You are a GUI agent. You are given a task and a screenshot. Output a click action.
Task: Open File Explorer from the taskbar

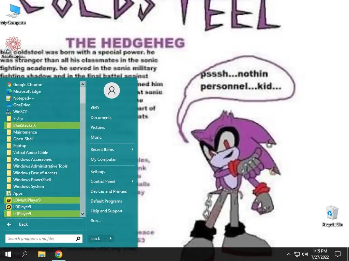42,254
